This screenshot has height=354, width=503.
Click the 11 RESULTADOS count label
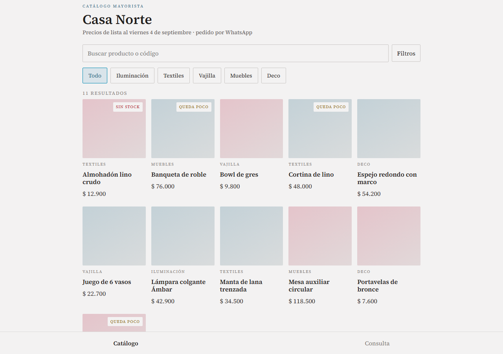pos(105,93)
